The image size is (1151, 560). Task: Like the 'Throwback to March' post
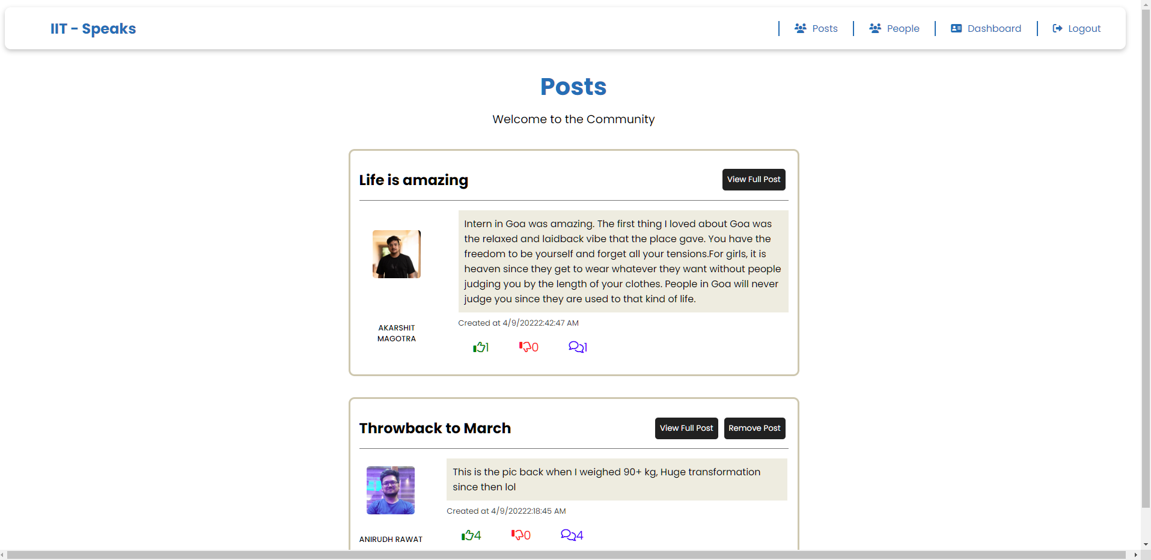pos(468,535)
